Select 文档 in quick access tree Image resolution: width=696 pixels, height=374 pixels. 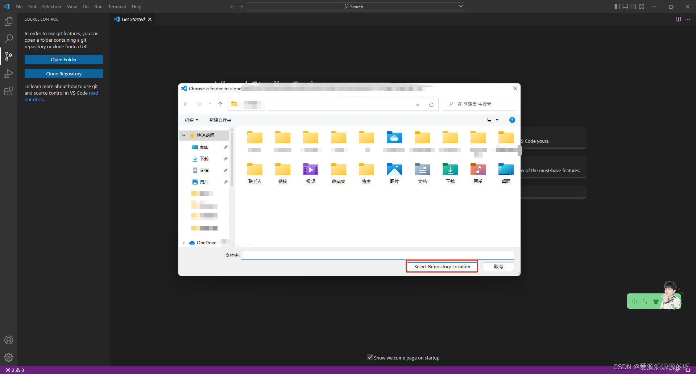204,170
